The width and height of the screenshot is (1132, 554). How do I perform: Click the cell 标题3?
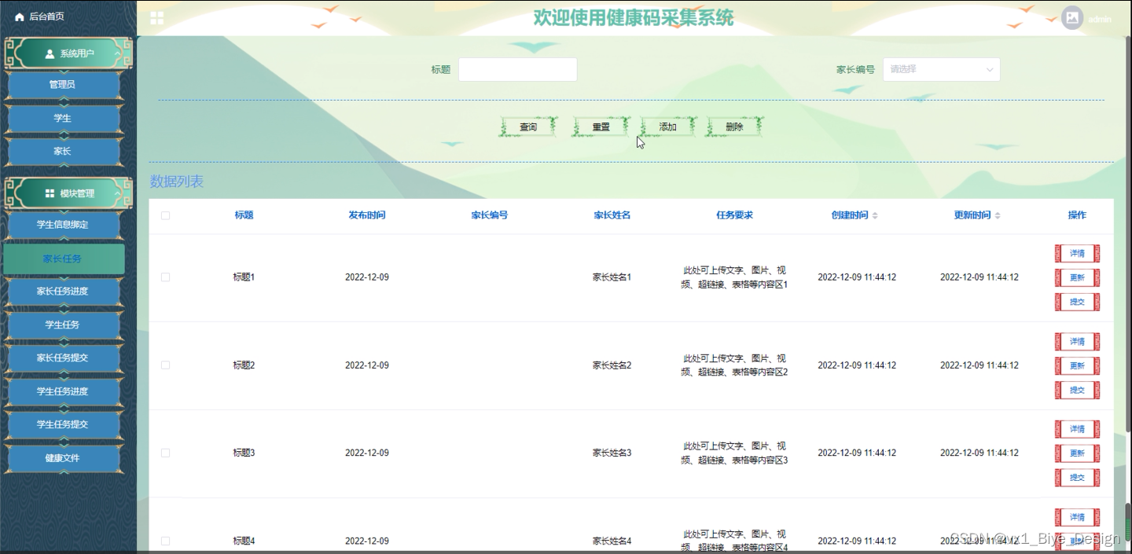coord(244,453)
